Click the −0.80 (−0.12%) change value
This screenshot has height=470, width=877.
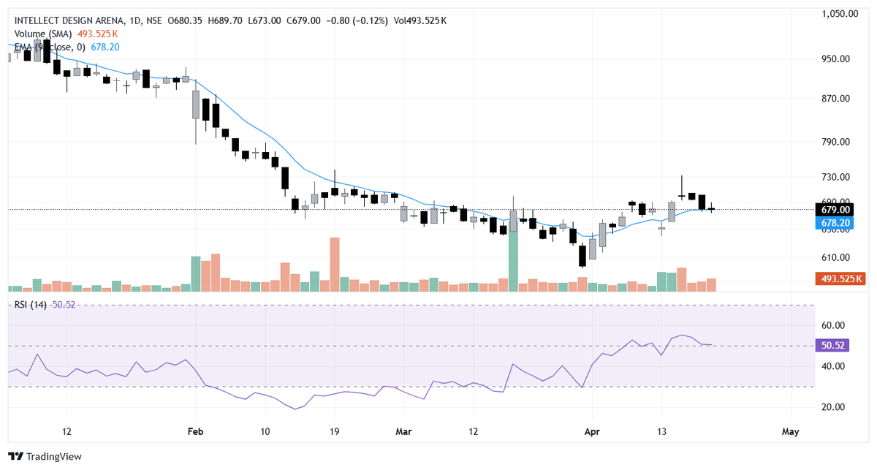tap(357, 20)
